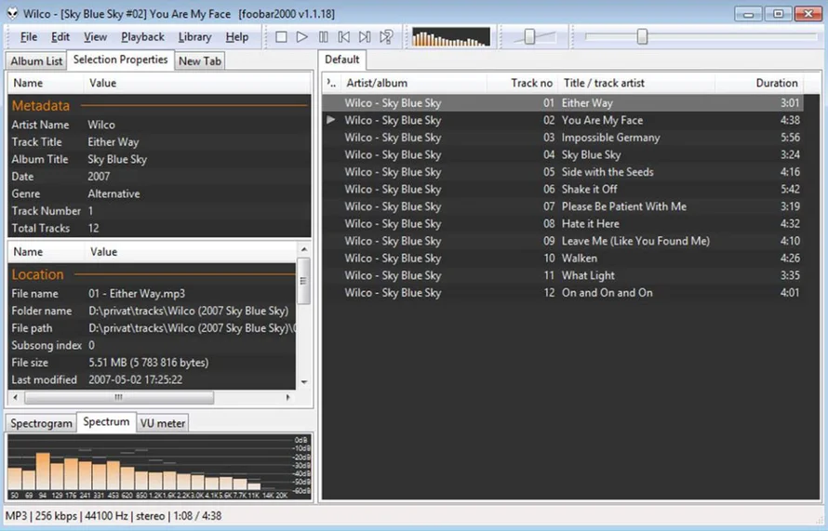Select track 09 Leave Me (Like You Found Me)
This screenshot has width=828, height=531.
pyautogui.click(x=563, y=241)
